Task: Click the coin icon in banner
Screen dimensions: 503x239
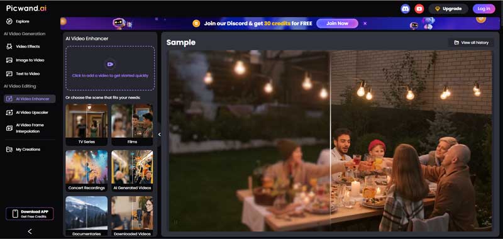Action: pyautogui.click(x=196, y=23)
